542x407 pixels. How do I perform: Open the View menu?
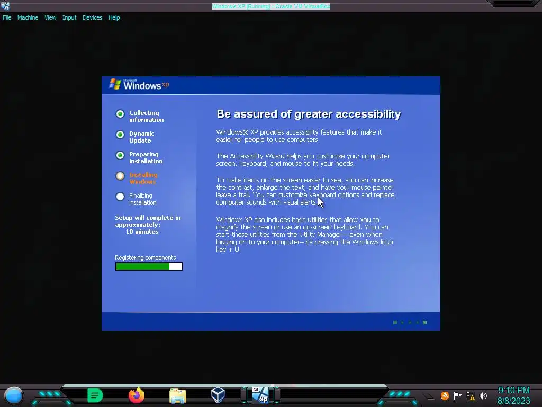(50, 17)
